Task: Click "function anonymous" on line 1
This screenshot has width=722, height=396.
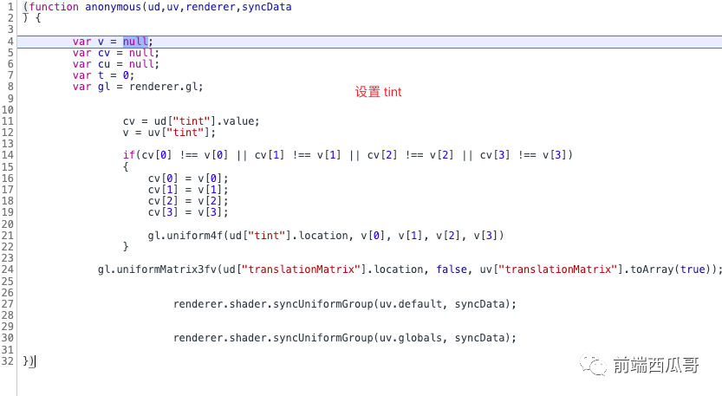Action: [x=85, y=7]
